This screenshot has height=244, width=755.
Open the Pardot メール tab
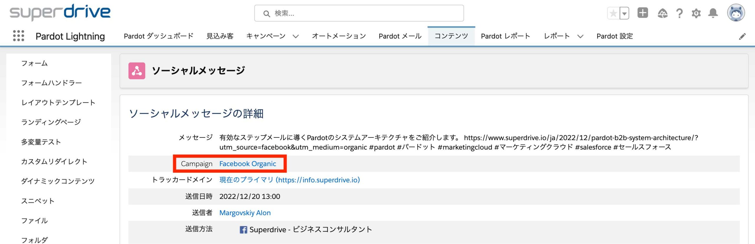coord(400,36)
